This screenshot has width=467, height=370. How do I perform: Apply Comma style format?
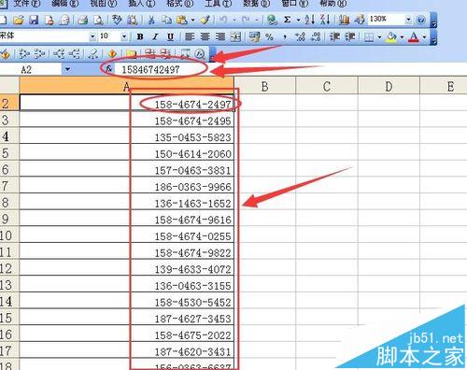(x=285, y=37)
